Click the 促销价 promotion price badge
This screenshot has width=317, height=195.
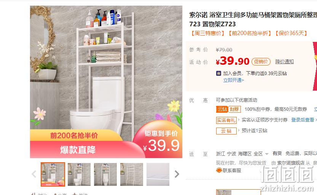pyautogui.click(x=261, y=61)
